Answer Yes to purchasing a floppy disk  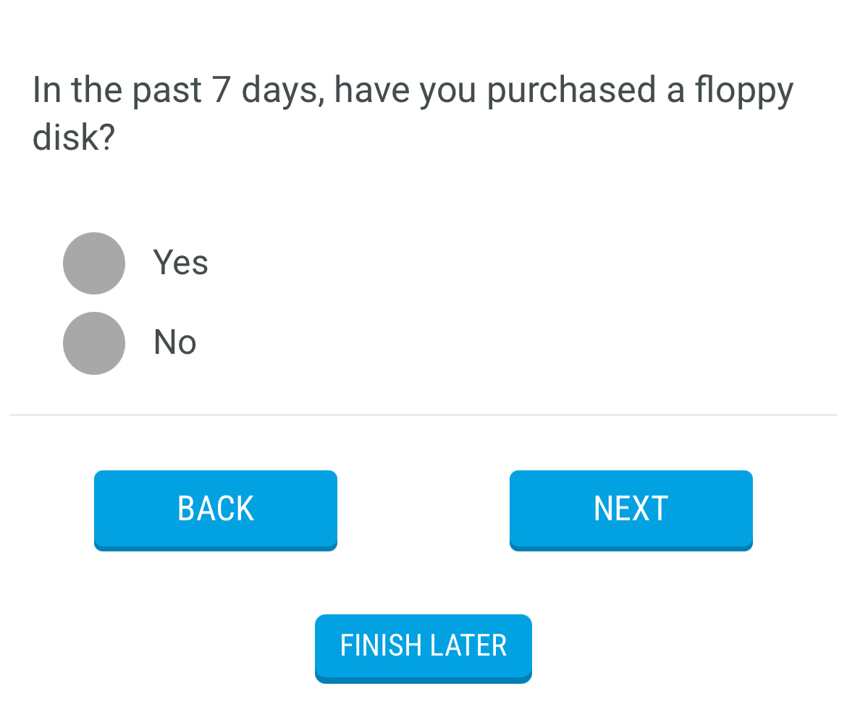coord(94,263)
